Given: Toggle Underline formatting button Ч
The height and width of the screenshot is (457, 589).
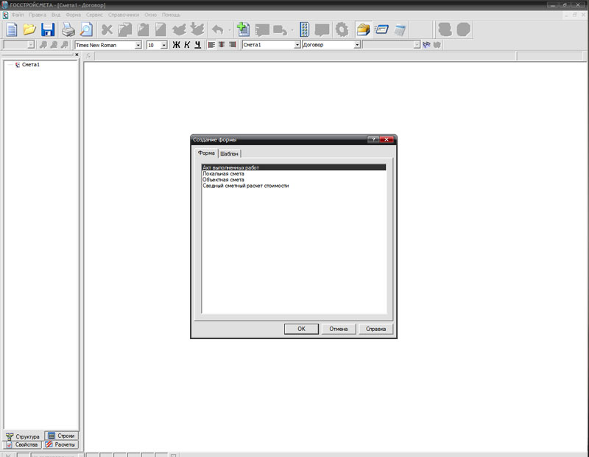Looking at the screenshot, I should (197, 45).
